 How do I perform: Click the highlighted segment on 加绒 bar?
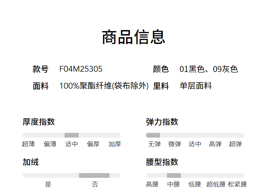point(94,175)
